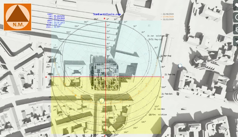Click the 150° azimuth label
Viewport: 238px width, 137px height.
135,128
